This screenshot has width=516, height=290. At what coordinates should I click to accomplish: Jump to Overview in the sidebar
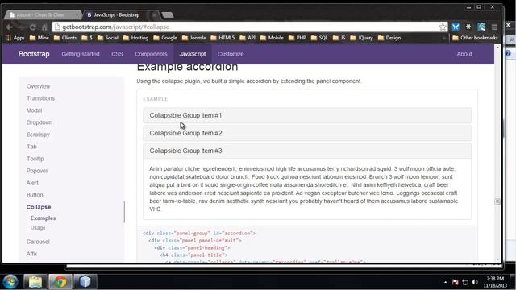pyautogui.click(x=39, y=86)
